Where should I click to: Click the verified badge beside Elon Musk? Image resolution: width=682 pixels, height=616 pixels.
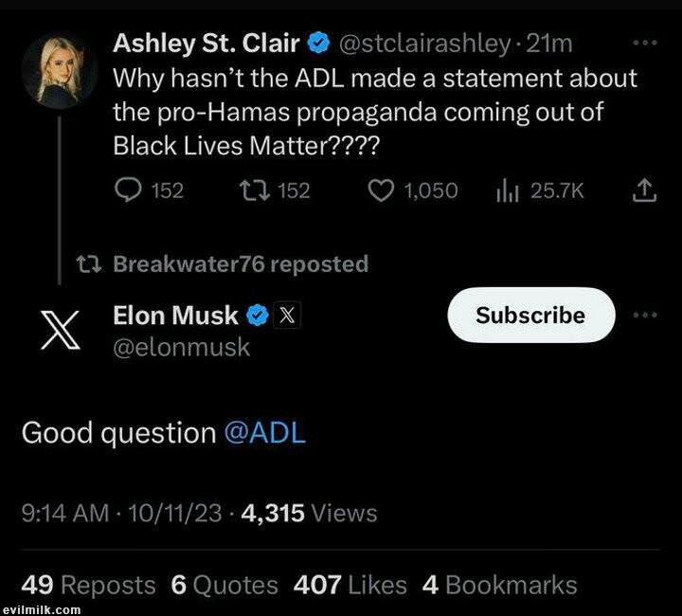click(x=256, y=315)
